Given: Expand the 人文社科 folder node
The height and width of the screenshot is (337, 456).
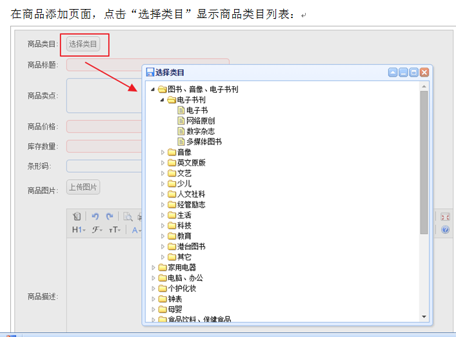Looking at the screenshot, I should [x=163, y=194].
